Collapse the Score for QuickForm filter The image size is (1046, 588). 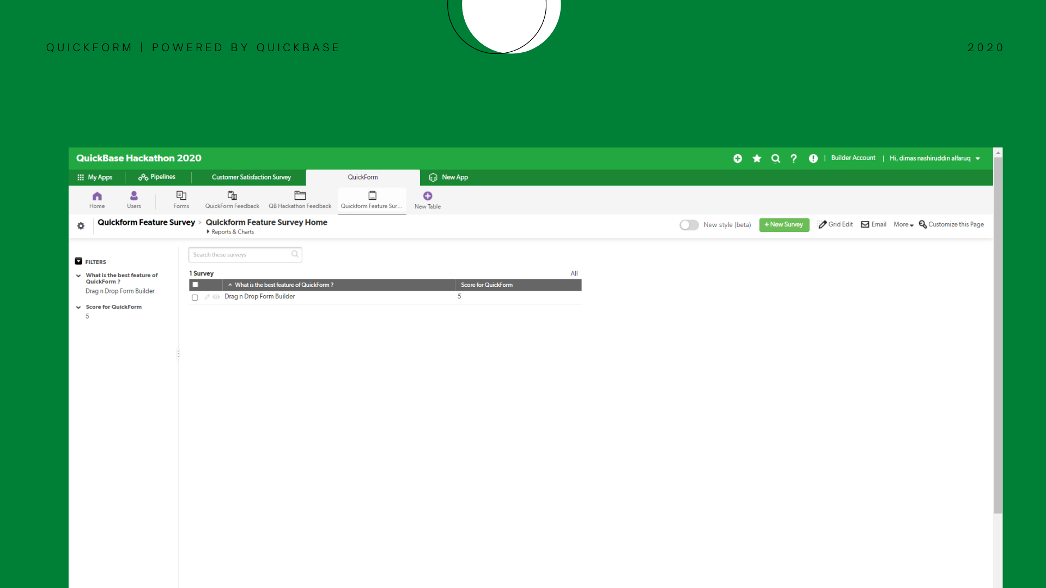(78, 307)
